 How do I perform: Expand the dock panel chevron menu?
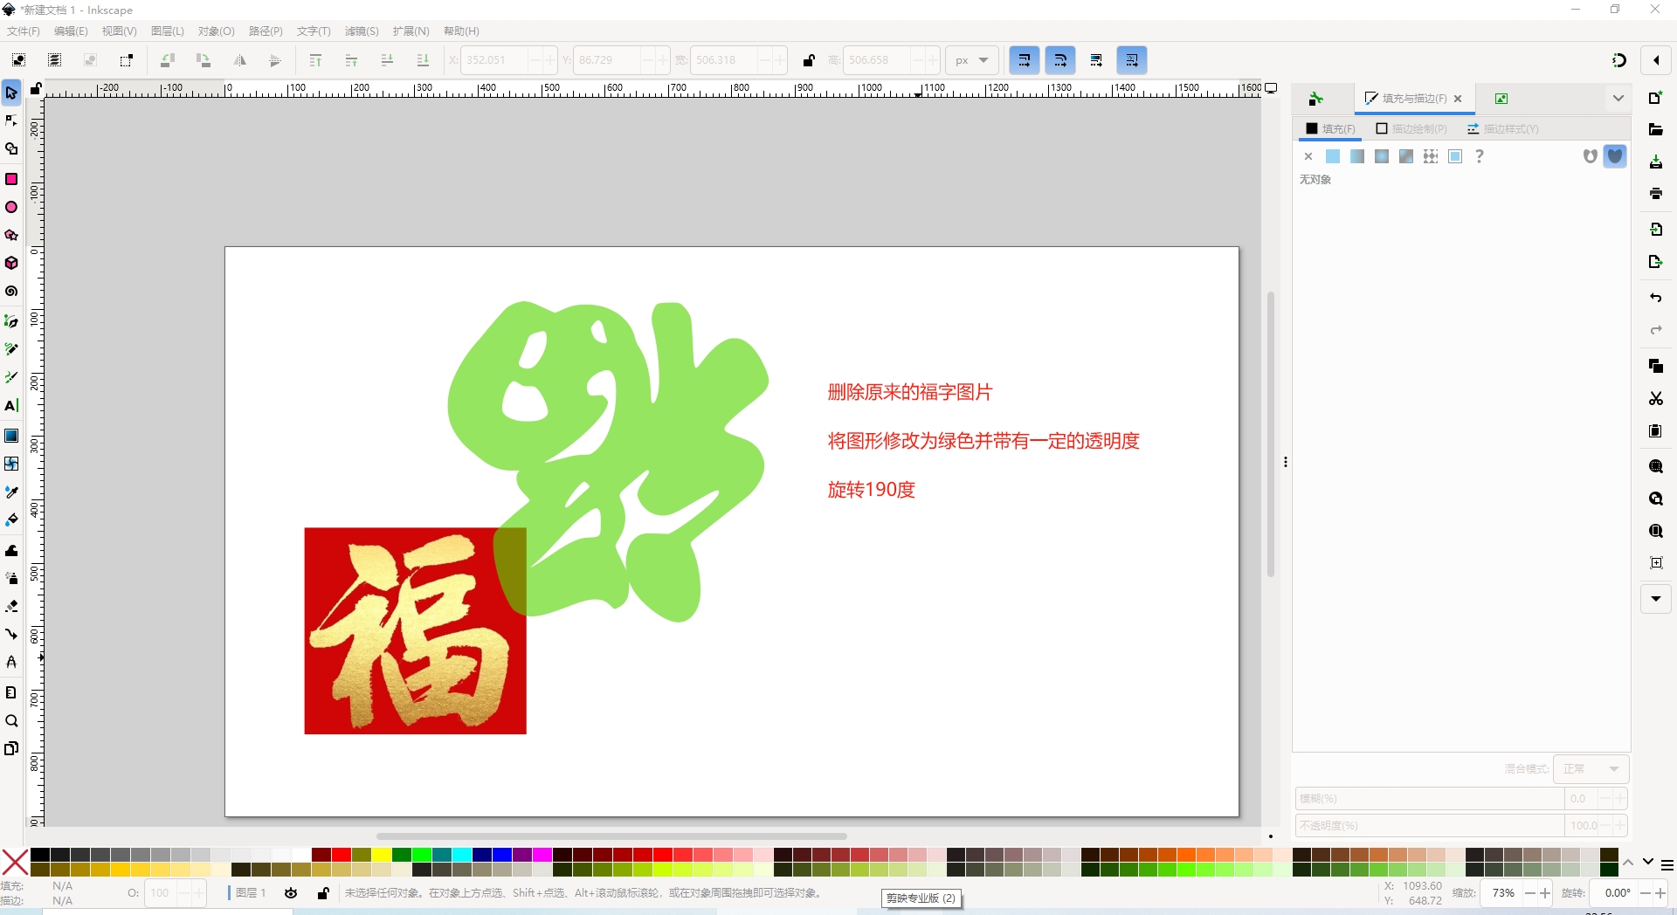click(x=1618, y=99)
